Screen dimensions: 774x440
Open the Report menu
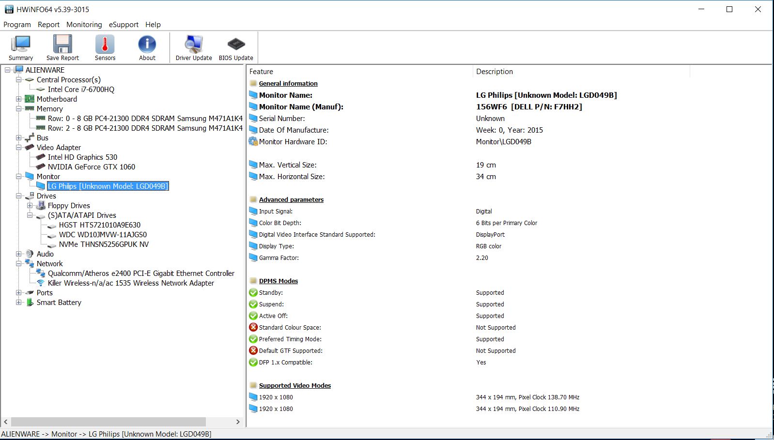48,24
